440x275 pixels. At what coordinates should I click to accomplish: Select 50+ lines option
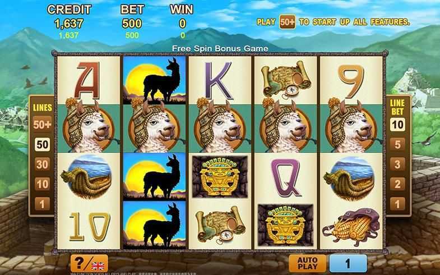(x=42, y=125)
